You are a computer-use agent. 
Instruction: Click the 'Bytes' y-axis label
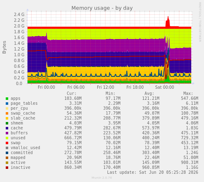click(x=4, y=47)
